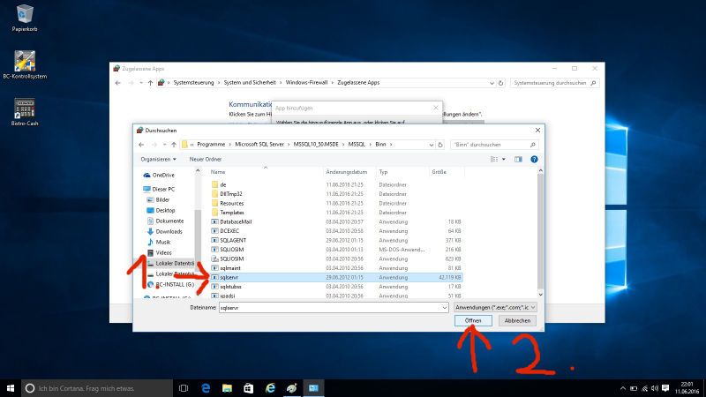This screenshot has height=397, width=706.
Task: Click the Windows Start button
Action: click(11, 387)
